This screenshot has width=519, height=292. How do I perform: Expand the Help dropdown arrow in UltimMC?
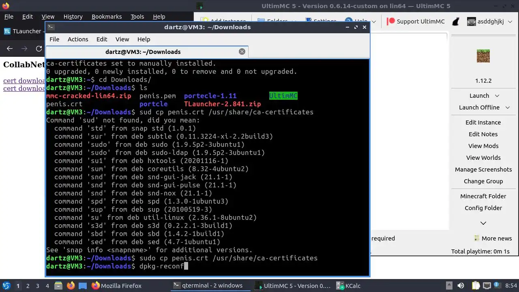tap(374, 21)
